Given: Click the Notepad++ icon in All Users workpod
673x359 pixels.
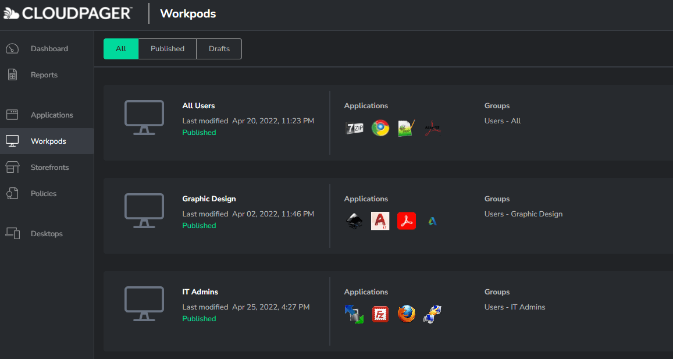Looking at the screenshot, I should [x=406, y=127].
